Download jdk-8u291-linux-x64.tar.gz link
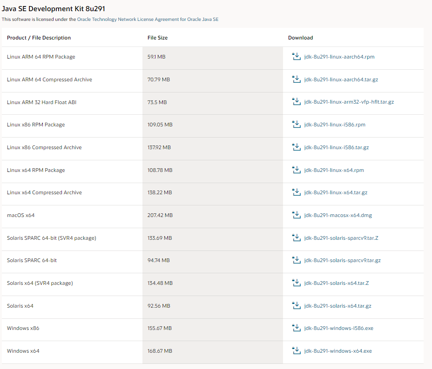Image resolution: width=432 pixels, height=369 pixels. tap(336, 192)
